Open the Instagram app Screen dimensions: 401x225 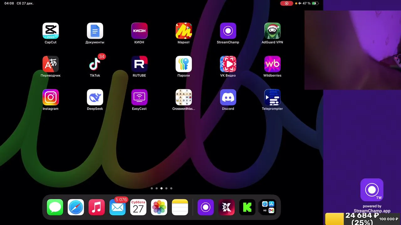50,97
